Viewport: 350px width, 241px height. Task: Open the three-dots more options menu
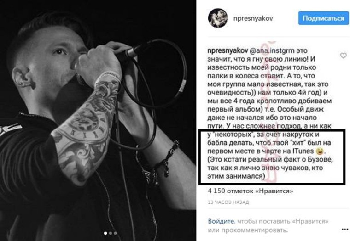(x=345, y=229)
